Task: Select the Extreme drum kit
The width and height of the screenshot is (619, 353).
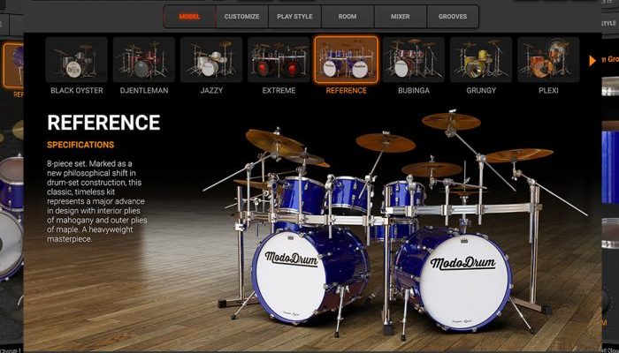Action: tap(279, 60)
